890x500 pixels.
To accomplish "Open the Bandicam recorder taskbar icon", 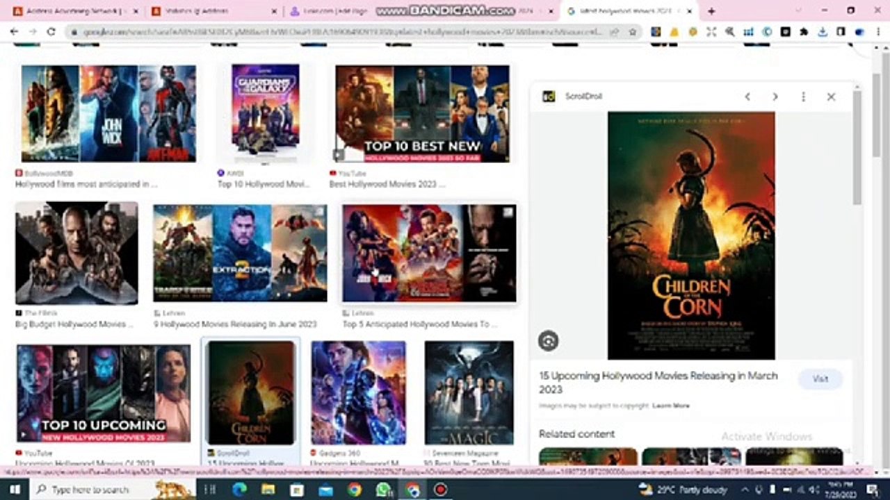I will 440,490.
